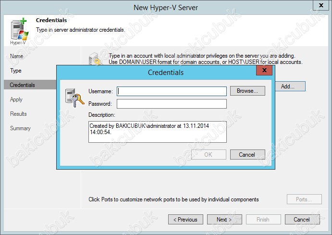Edit the Description text box
This screenshot has height=235, width=332.
pos(158,132)
